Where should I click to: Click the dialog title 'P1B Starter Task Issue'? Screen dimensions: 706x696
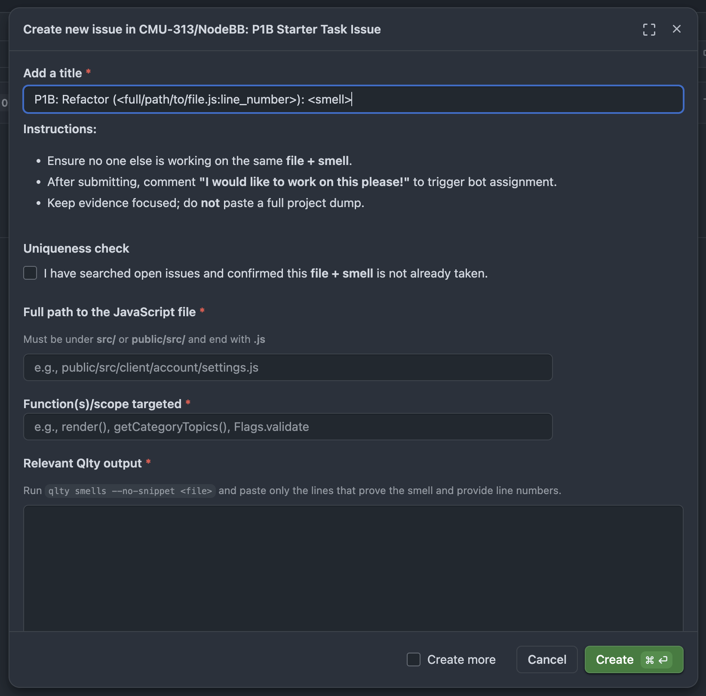tap(316, 29)
